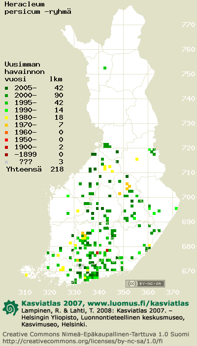This screenshot has width=197, height=346.
Task: Click the 2005- dark green legend square
Action: pos(6,88)
